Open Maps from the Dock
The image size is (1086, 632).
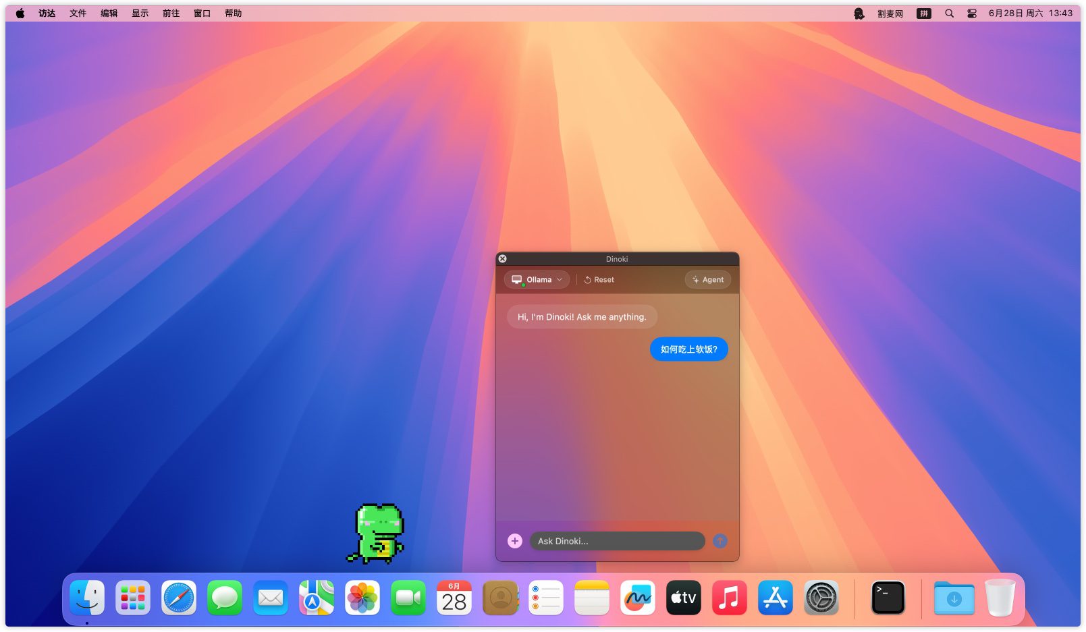pos(317,598)
